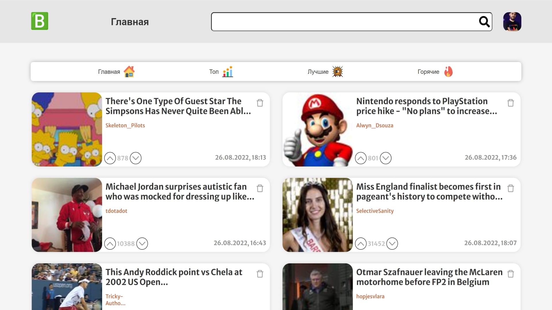Click the Mario thumbs-up thumbnail

pos(317,129)
